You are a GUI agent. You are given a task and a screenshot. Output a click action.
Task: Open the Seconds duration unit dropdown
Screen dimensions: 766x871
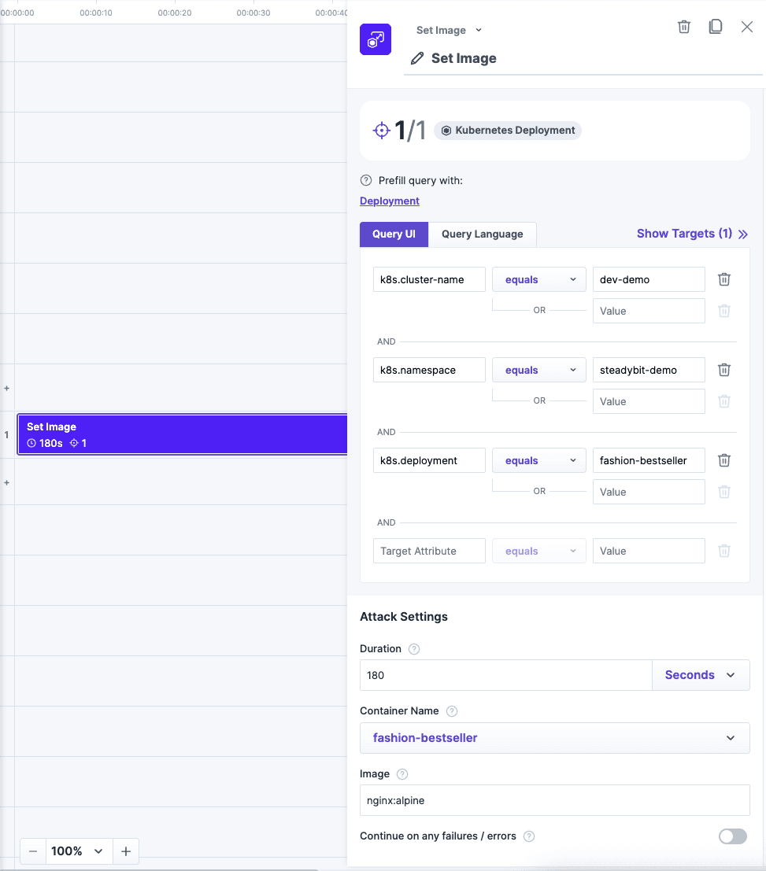pos(700,674)
